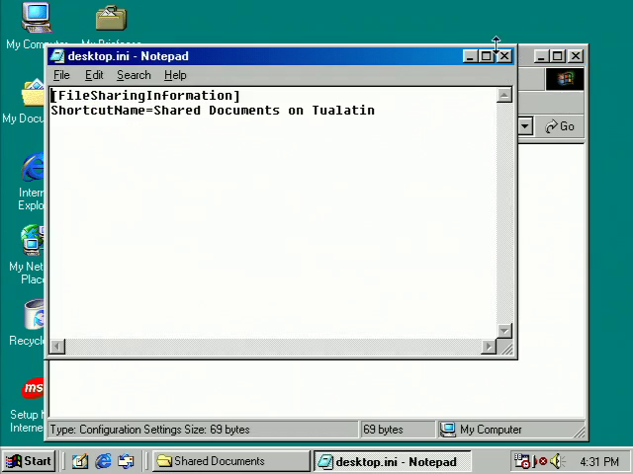
Task: Open the File menu in Notepad
Action: click(x=61, y=75)
